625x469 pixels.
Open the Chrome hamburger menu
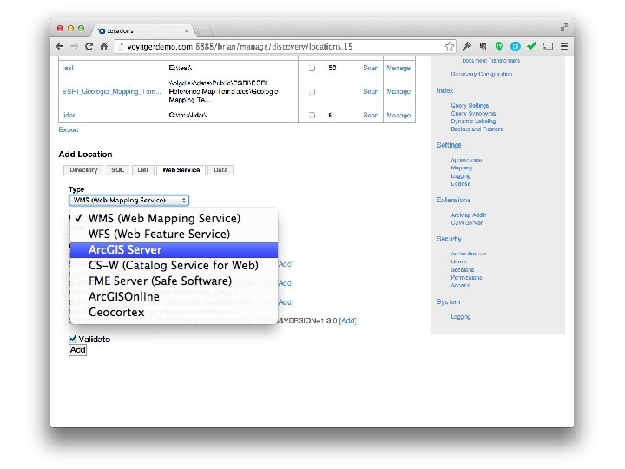click(x=564, y=46)
